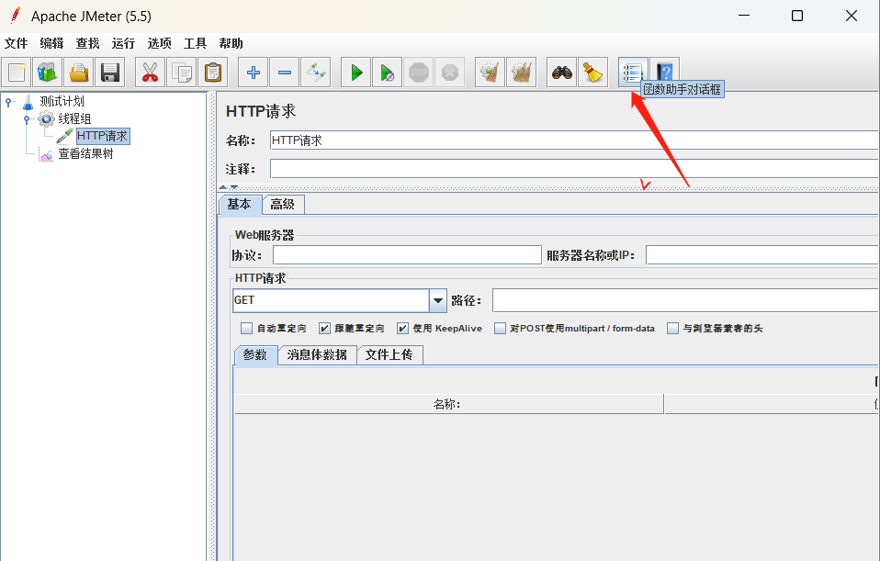
Task: Click the 服务器名称或IP input field
Action: click(x=762, y=255)
